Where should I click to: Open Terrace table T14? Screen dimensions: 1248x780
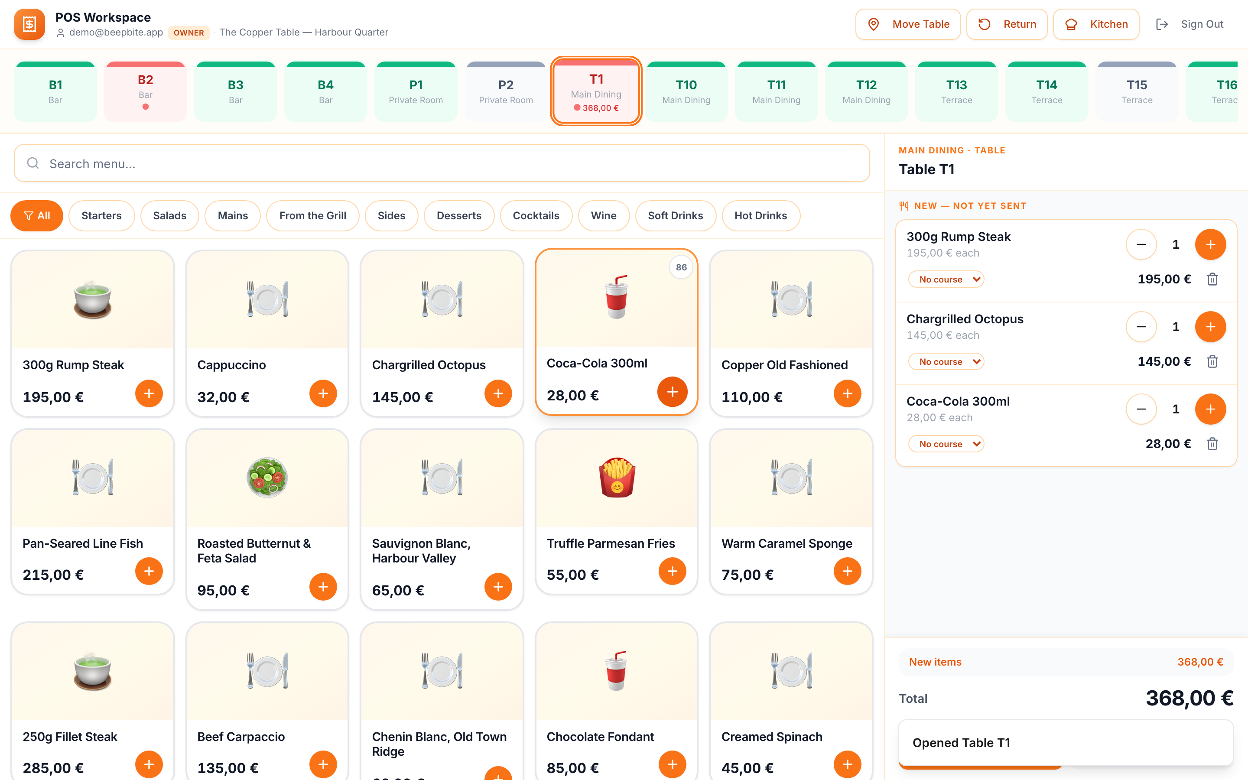click(1047, 91)
